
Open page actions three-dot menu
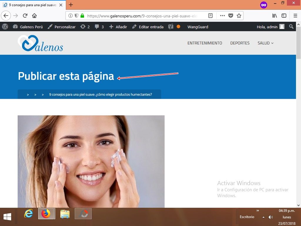pyautogui.click(x=222, y=16)
